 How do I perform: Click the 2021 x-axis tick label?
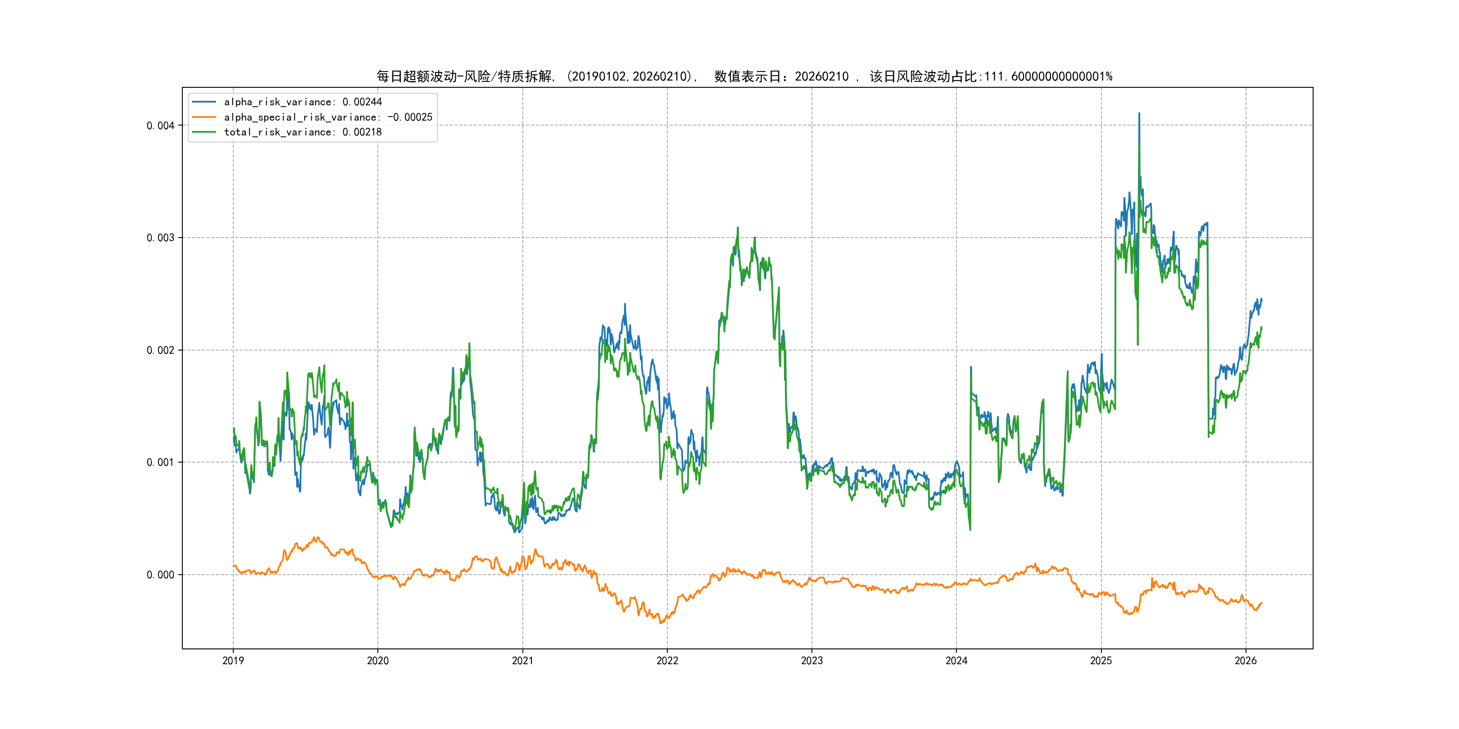[522, 661]
